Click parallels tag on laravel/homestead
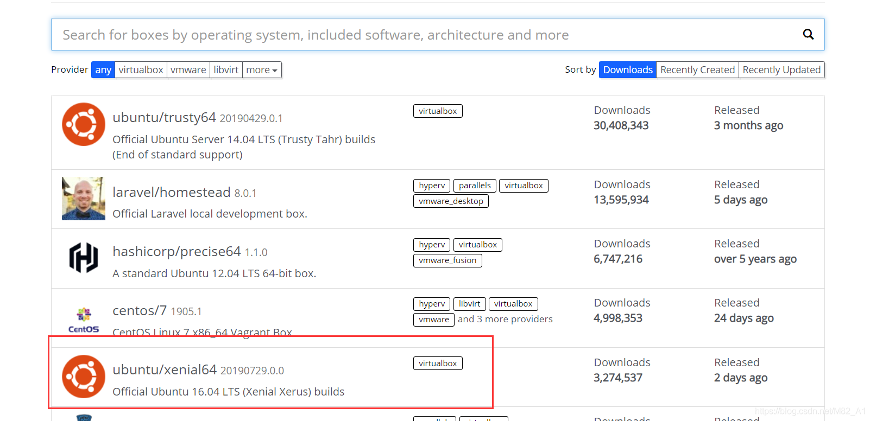870x421 pixels. tap(475, 186)
